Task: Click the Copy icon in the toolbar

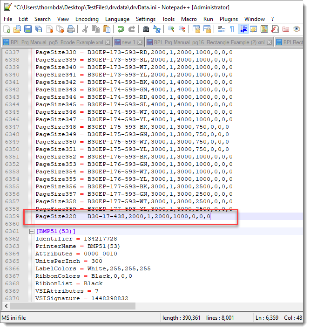Action: tap(96, 29)
